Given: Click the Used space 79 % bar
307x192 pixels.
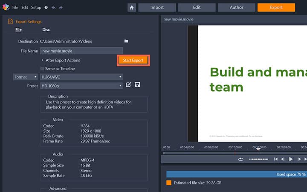Looking at the screenshot, I should click(237, 174).
